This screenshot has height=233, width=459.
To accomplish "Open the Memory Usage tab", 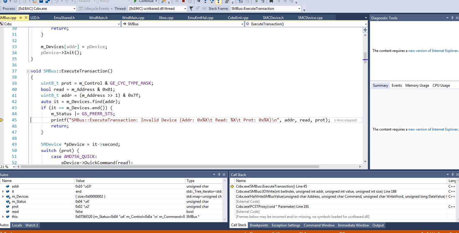I will coord(417,85).
